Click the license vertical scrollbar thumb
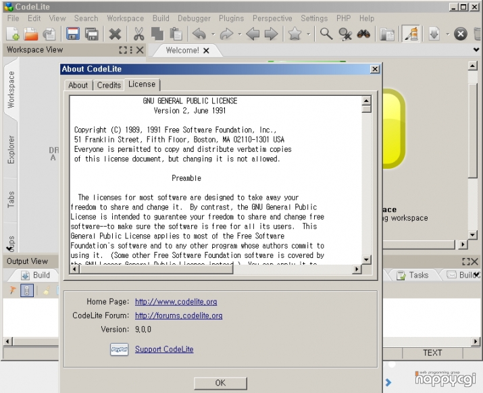Screen dimensions: 483x393 click(x=366, y=109)
